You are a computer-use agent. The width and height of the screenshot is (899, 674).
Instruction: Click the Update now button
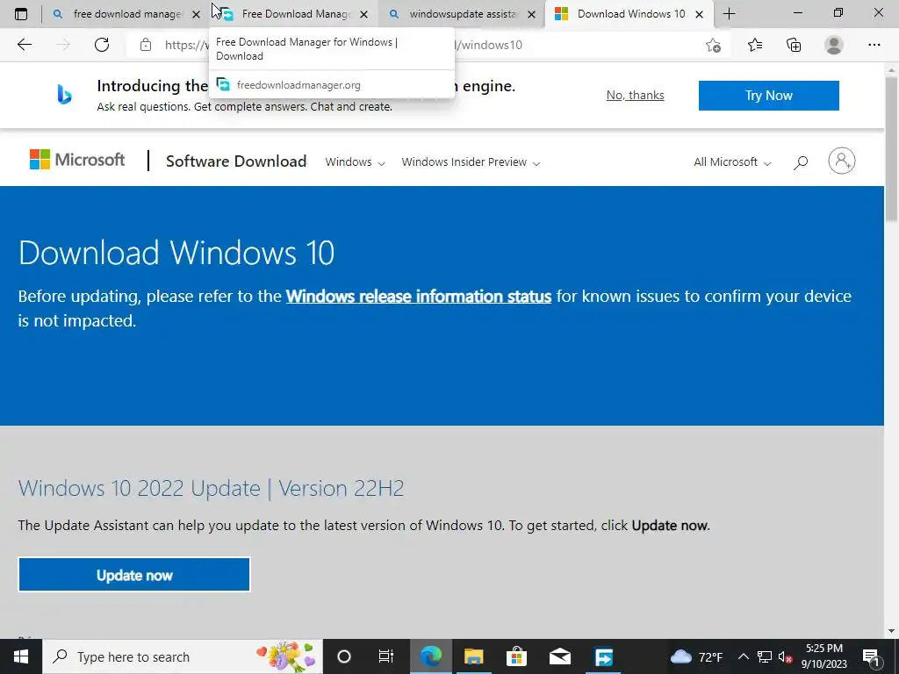tap(134, 575)
